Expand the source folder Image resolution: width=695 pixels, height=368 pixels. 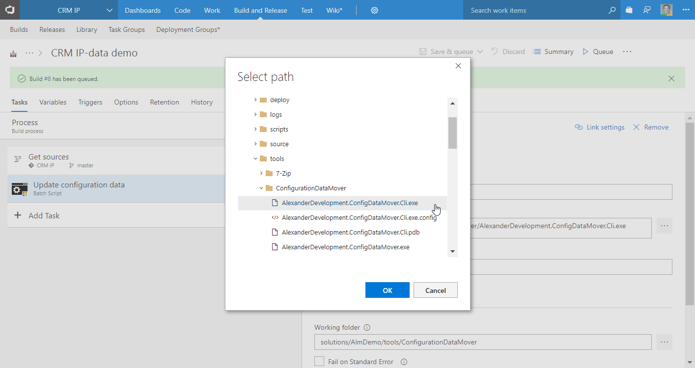pyautogui.click(x=255, y=144)
